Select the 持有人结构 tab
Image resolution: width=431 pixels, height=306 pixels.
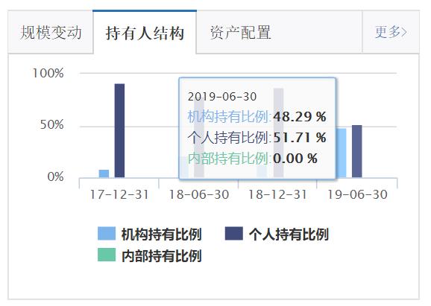[145, 32]
